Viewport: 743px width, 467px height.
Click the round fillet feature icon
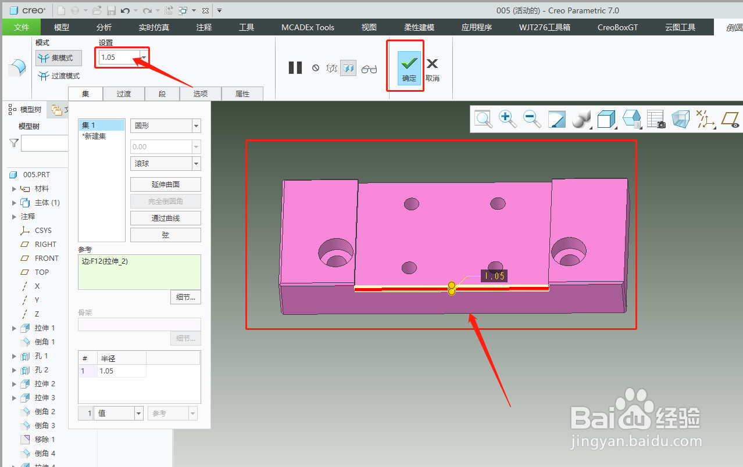(16, 67)
